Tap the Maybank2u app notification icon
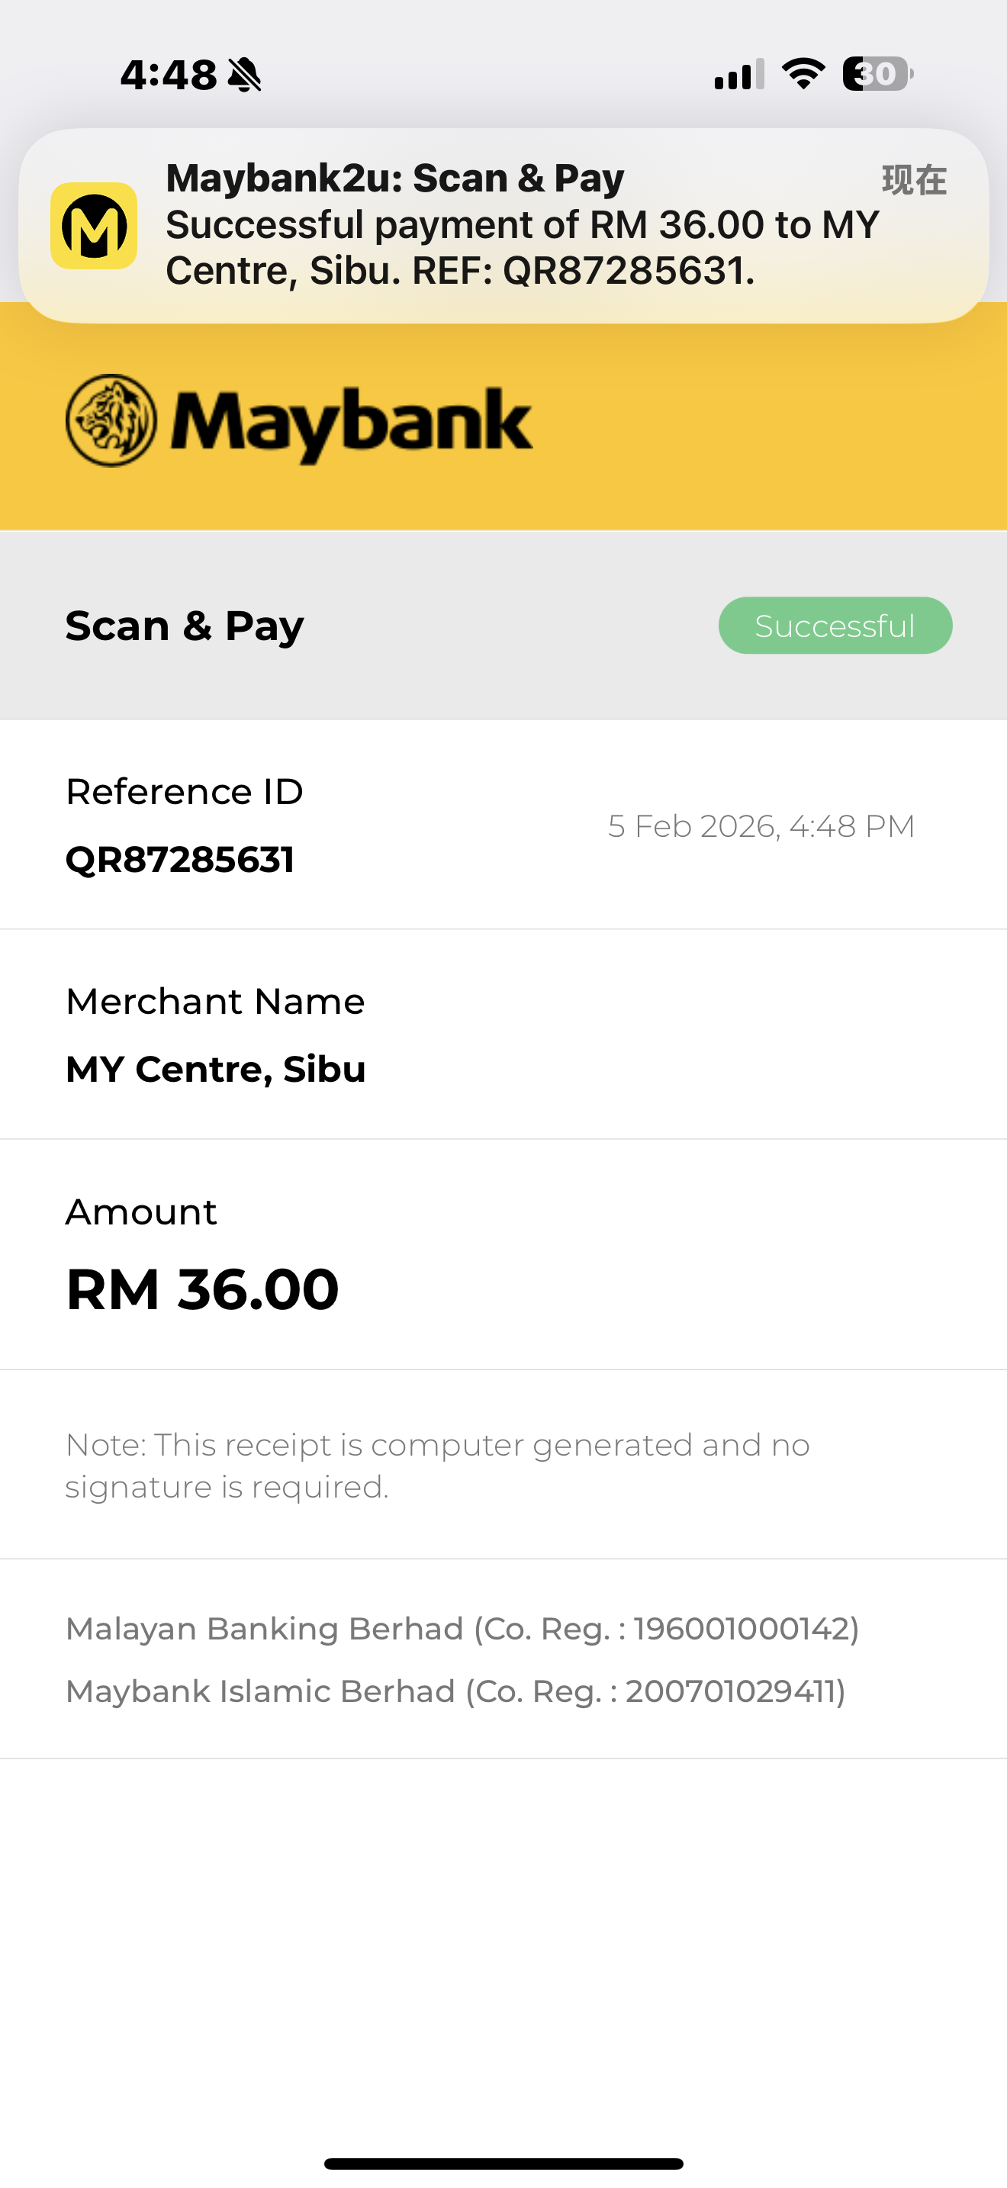The width and height of the screenshot is (1007, 2188). tap(95, 226)
